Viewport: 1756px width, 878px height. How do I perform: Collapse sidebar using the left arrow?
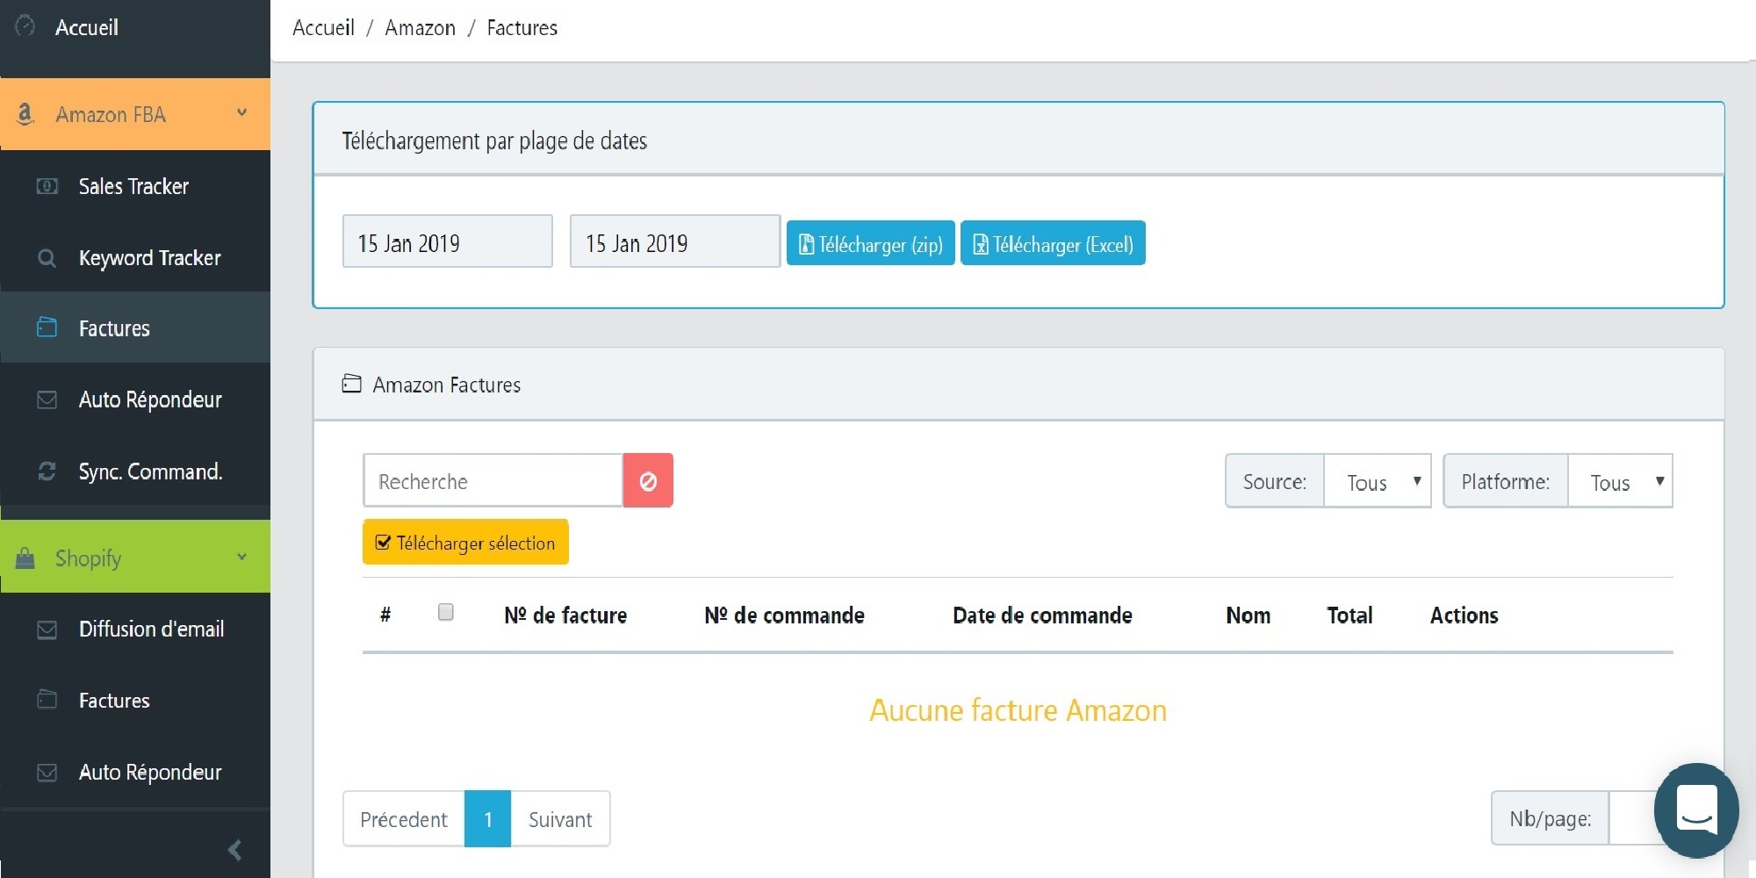point(234,849)
